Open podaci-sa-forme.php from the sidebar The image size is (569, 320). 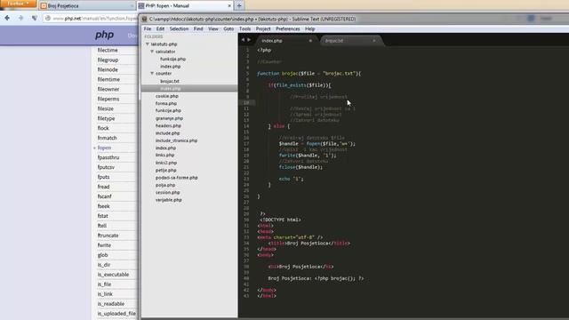176,178
